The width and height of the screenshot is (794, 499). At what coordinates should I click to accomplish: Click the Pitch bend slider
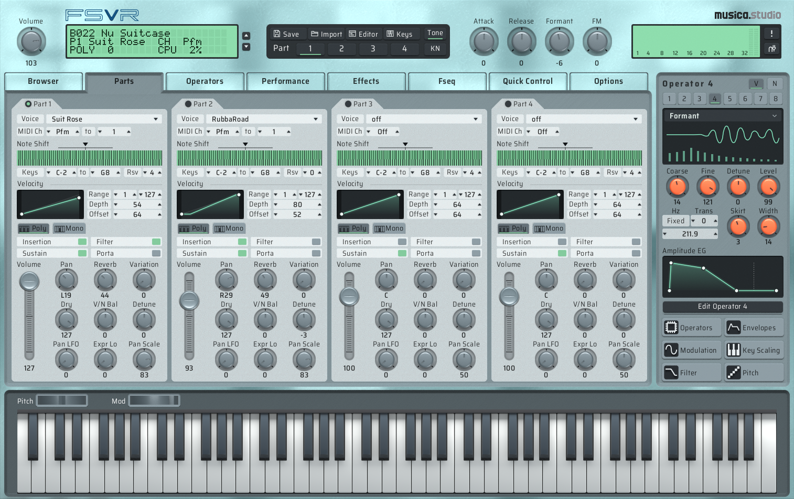62,400
